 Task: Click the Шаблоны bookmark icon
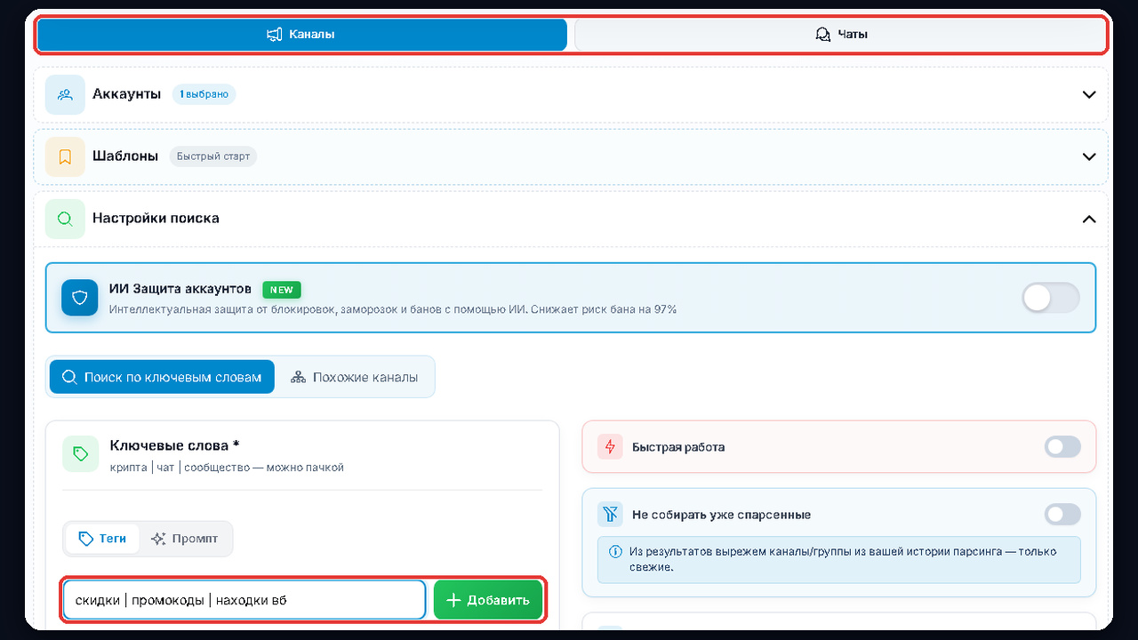65,156
